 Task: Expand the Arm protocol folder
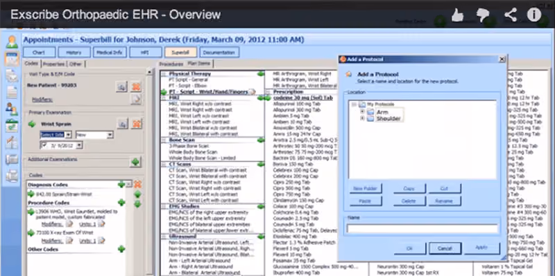point(362,112)
